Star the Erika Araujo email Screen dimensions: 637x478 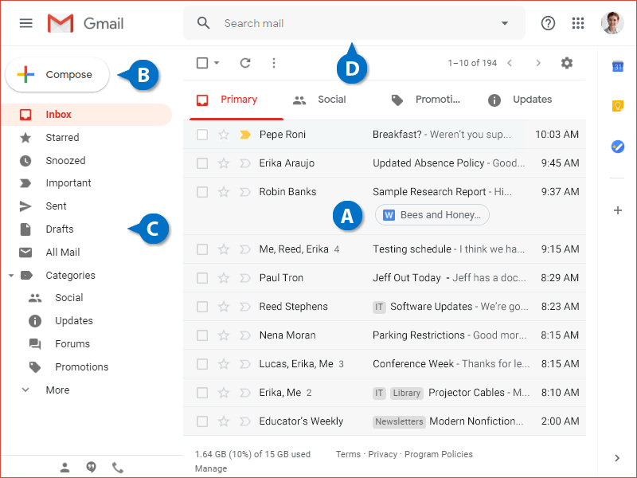tap(224, 163)
